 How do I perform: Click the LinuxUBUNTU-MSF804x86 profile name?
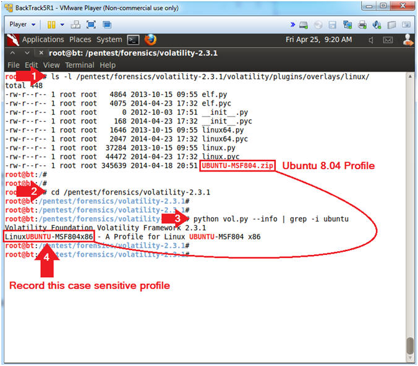pyautogui.click(x=49, y=237)
